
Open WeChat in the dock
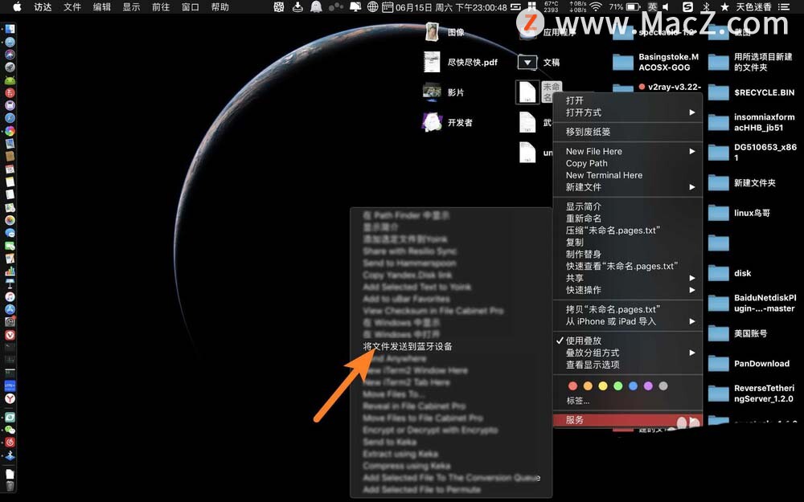[x=10, y=431]
